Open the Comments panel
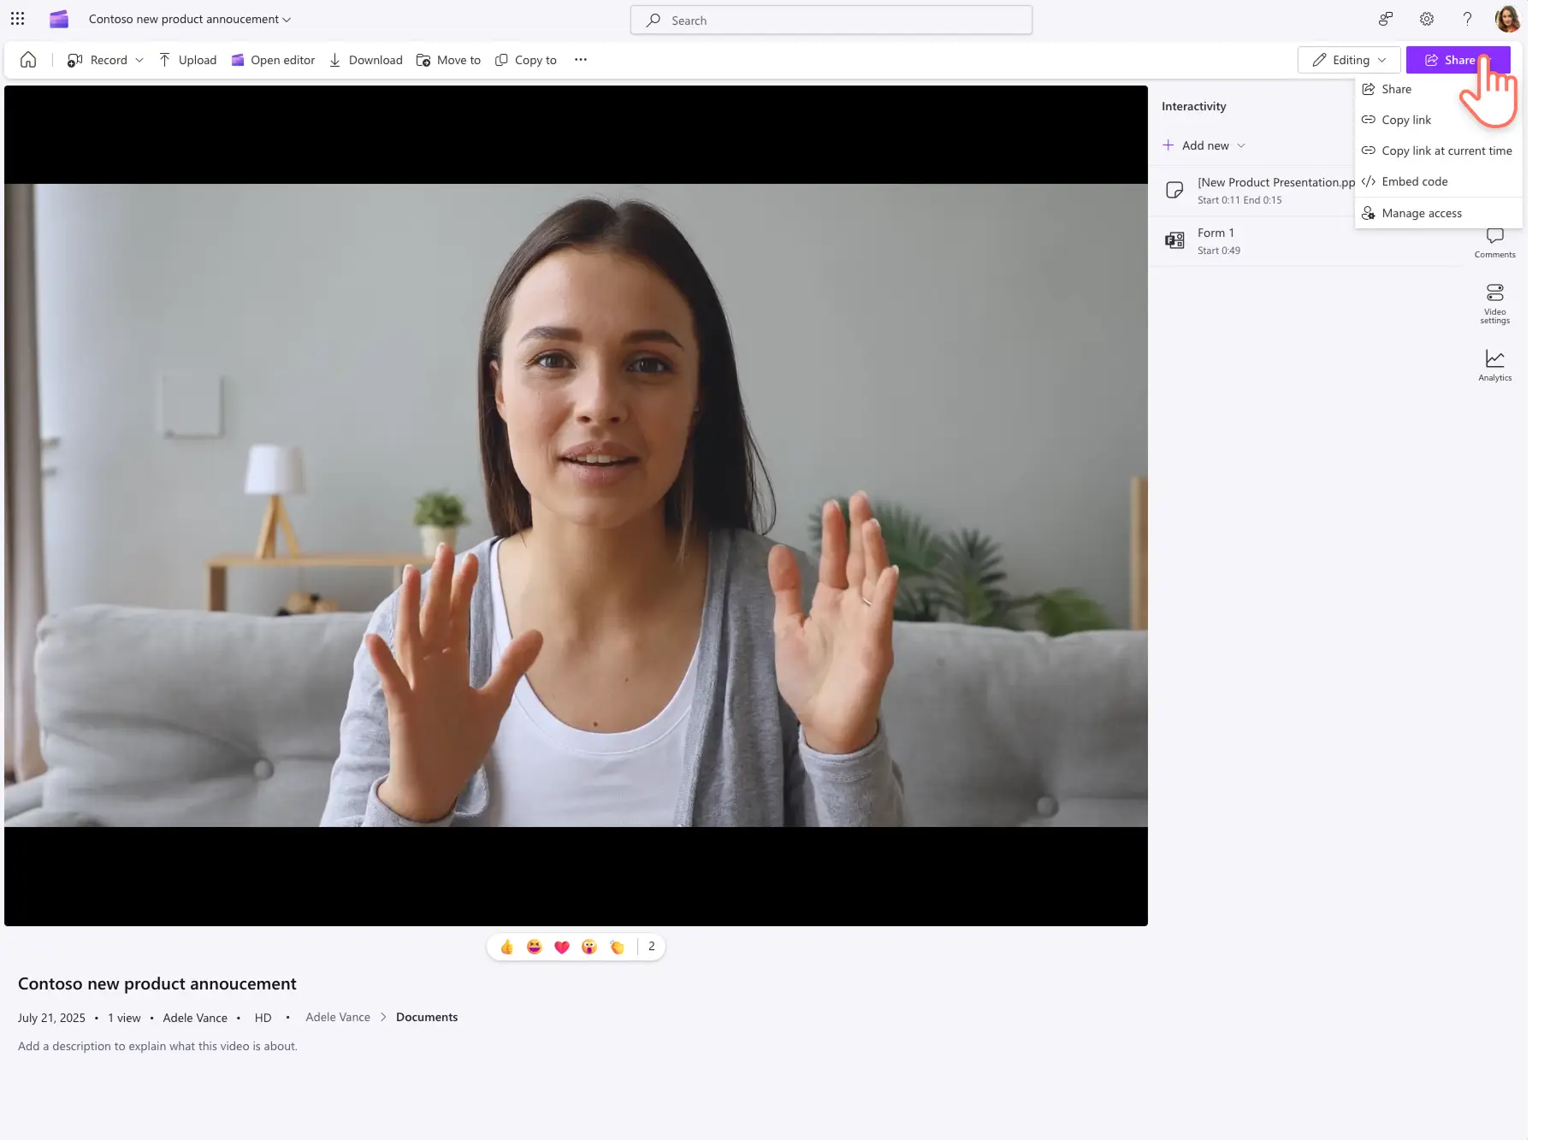1544x1140 pixels. tap(1494, 243)
